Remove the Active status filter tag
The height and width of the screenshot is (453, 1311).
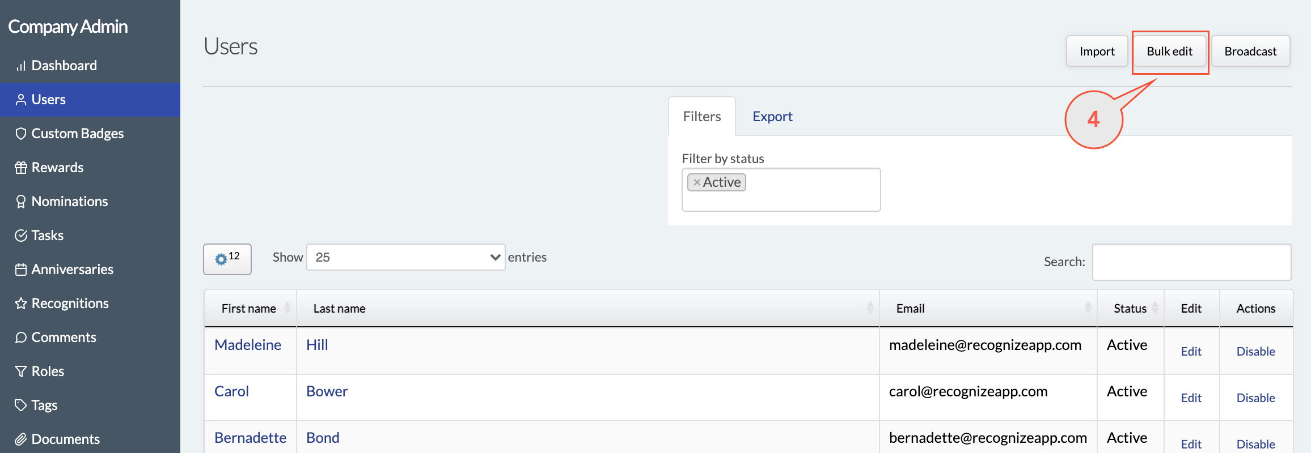pyautogui.click(x=697, y=182)
